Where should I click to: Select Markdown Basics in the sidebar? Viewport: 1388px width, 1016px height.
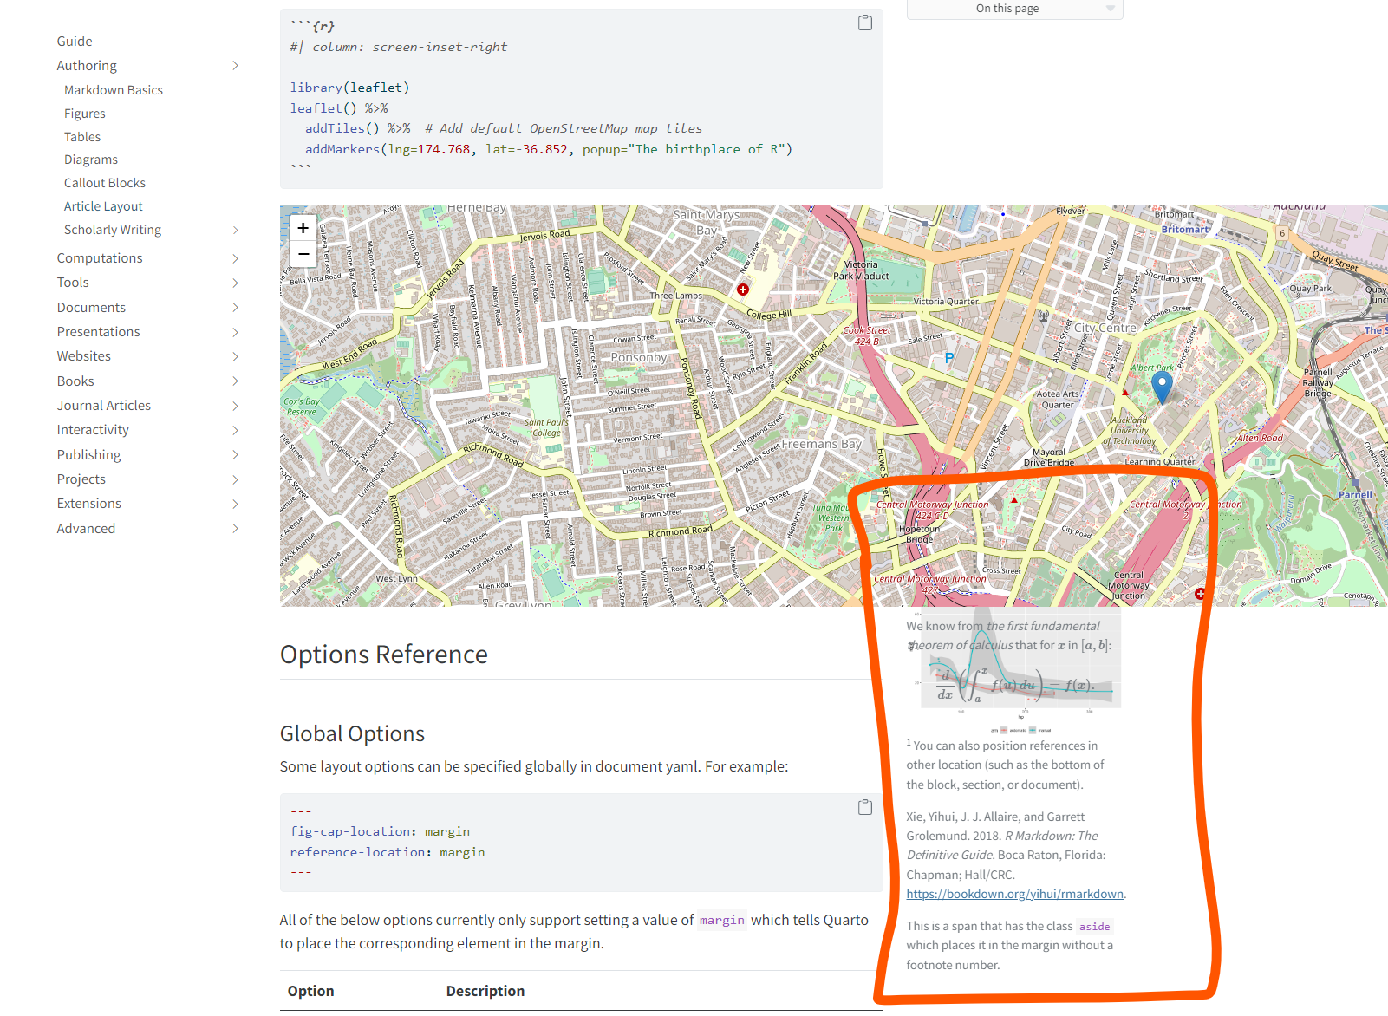click(113, 89)
